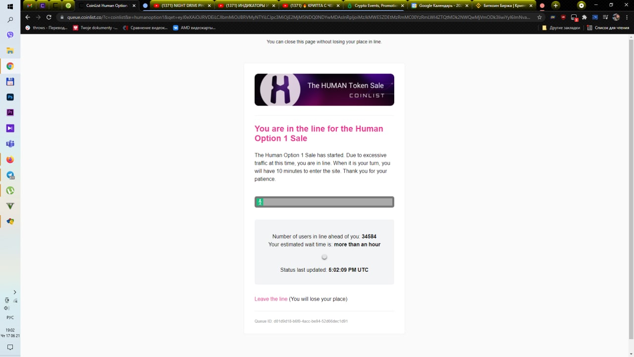The height and width of the screenshot is (357, 634).
Task: Click the queue progress bar
Action: (324, 202)
